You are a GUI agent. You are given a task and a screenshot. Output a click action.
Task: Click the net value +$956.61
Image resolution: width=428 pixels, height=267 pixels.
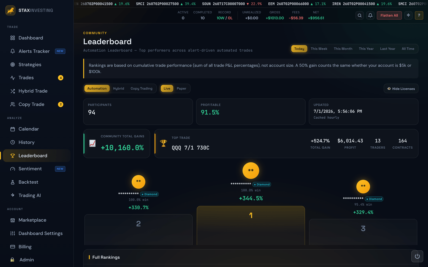(316, 18)
